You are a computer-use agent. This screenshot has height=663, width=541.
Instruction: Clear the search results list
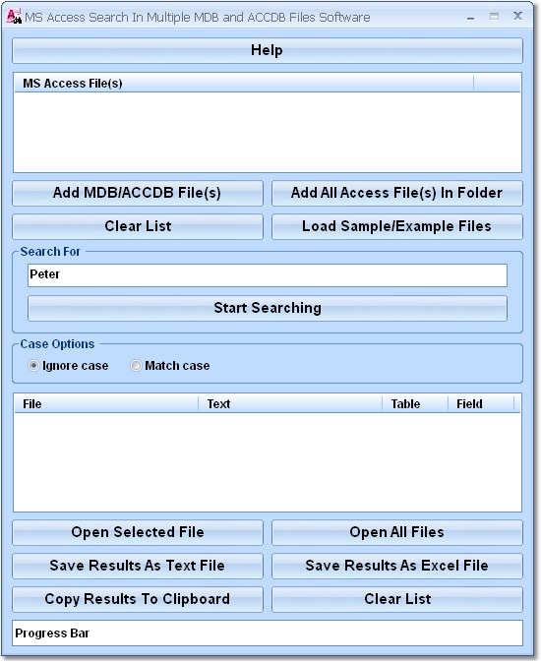396,599
